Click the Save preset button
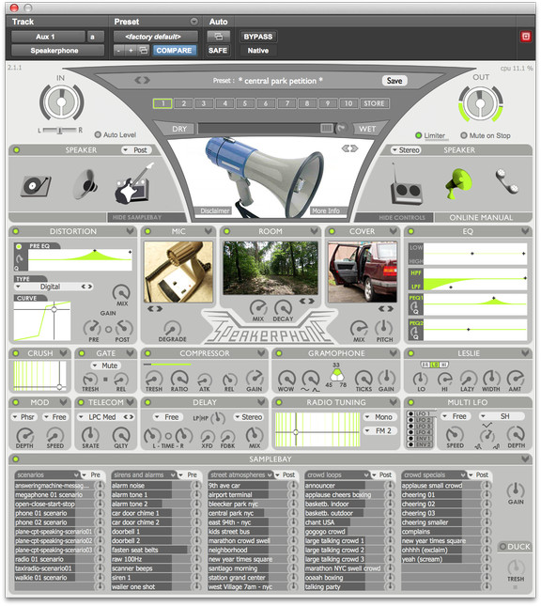 [394, 81]
